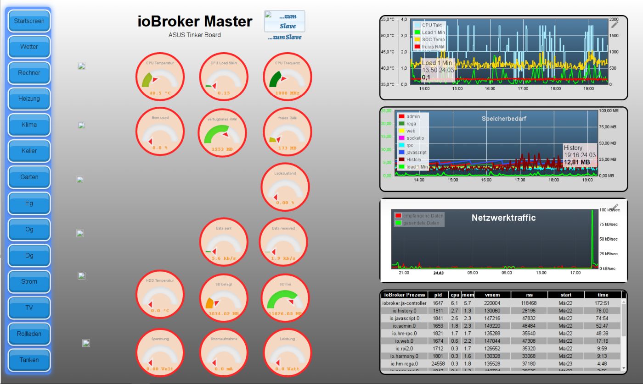Click the Stromaufnahme gauge
Screen dimensions: 643x384
click(224, 353)
